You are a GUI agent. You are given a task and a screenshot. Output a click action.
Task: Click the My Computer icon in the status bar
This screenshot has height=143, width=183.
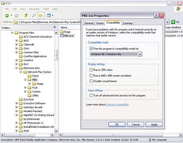(x=150, y=140)
